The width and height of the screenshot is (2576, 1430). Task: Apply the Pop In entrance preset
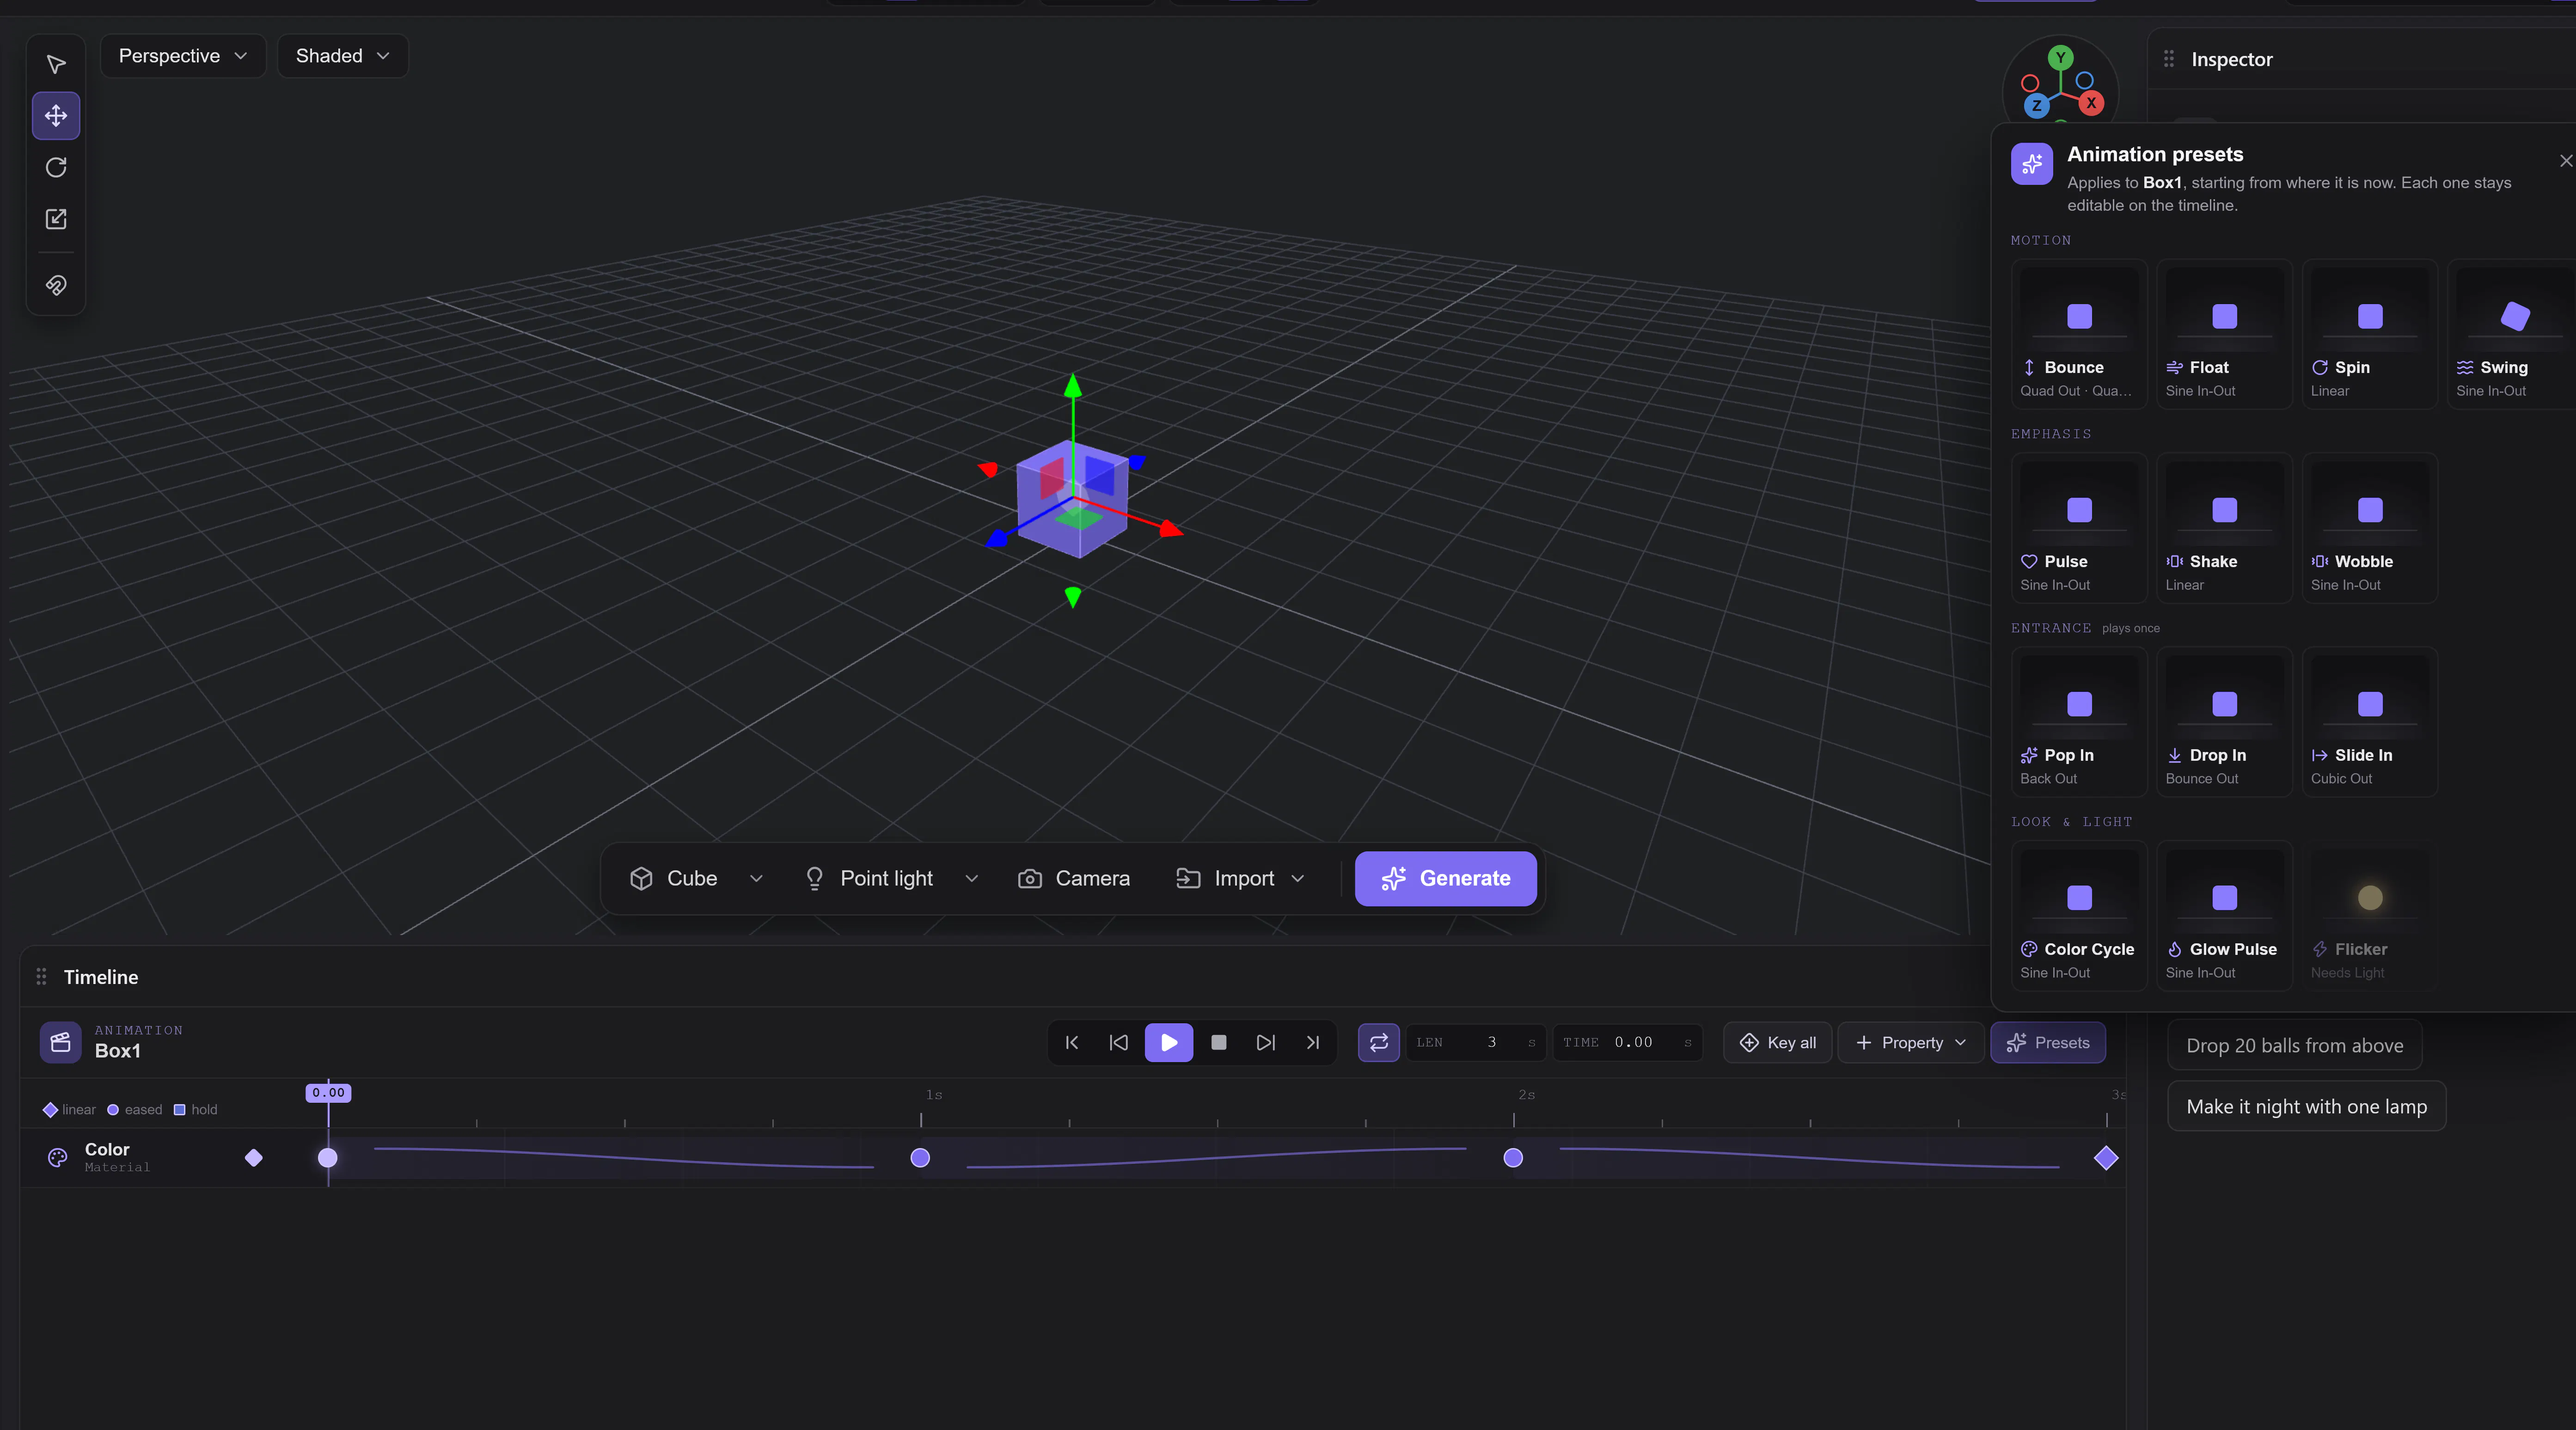tap(2079, 722)
